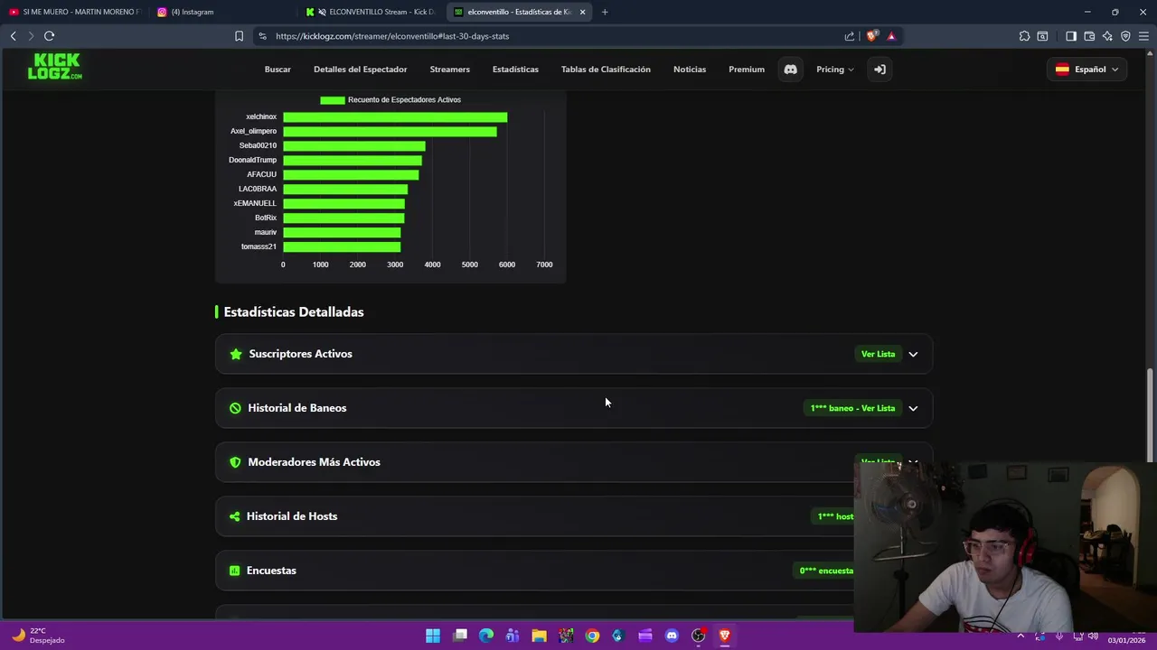1157x650 pixels.
Task: Open Brave Shields lion icon
Action: click(871, 36)
